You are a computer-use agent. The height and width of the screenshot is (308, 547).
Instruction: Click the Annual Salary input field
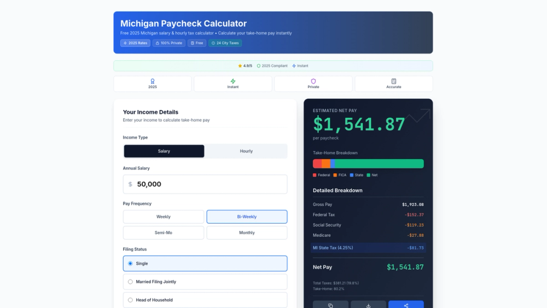coord(205,184)
